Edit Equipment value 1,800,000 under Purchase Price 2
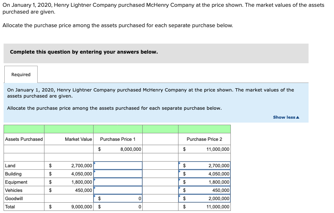This screenshot has height=213, width=334. pyautogui.click(x=205, y=182)
